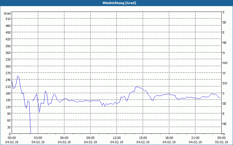The image size is (233, 145).
Task: Click the 420 degree axis label
Action: click(x=8, y=39)
